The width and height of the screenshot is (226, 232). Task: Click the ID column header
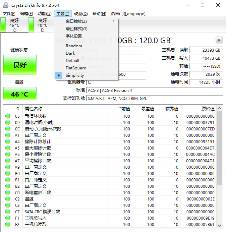coord(17,109)
